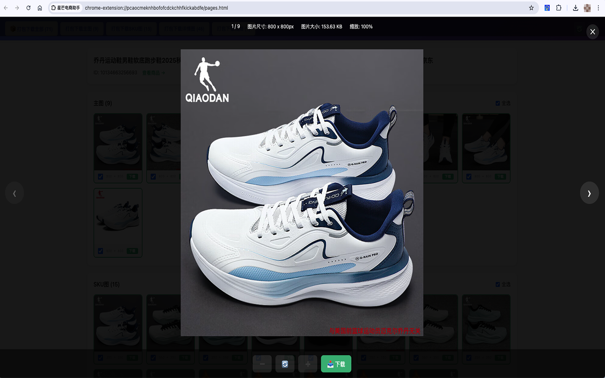Open the browser downloads panel

coord(575,8)
